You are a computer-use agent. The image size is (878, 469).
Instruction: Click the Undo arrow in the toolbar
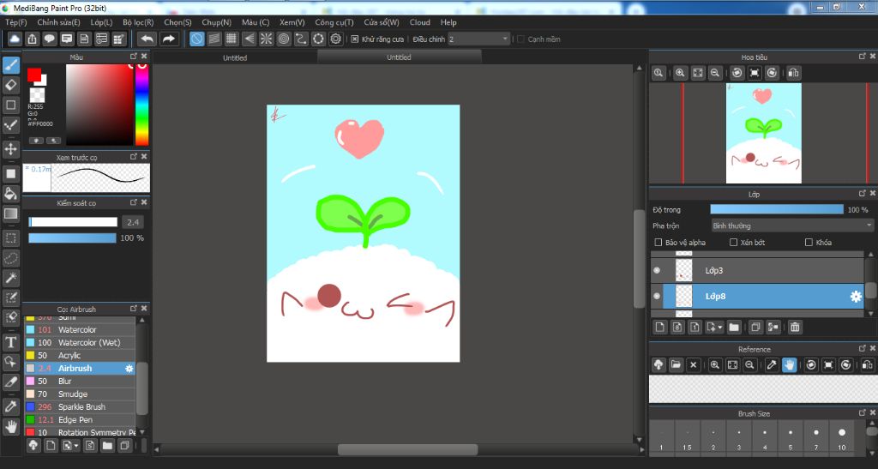(x=147, y=39)
